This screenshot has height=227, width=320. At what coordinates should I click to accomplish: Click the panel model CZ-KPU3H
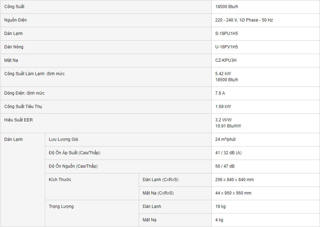pyautogui.click(x=226, y=60)
